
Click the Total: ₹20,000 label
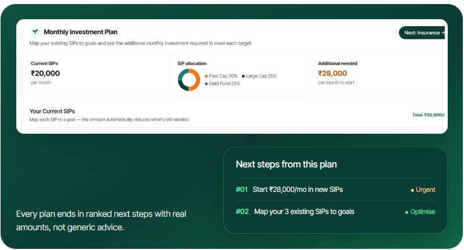click(428, 115)
